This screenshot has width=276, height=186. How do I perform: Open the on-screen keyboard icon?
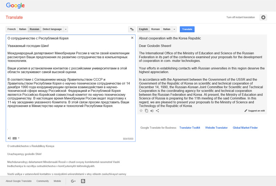pos(15,138)
